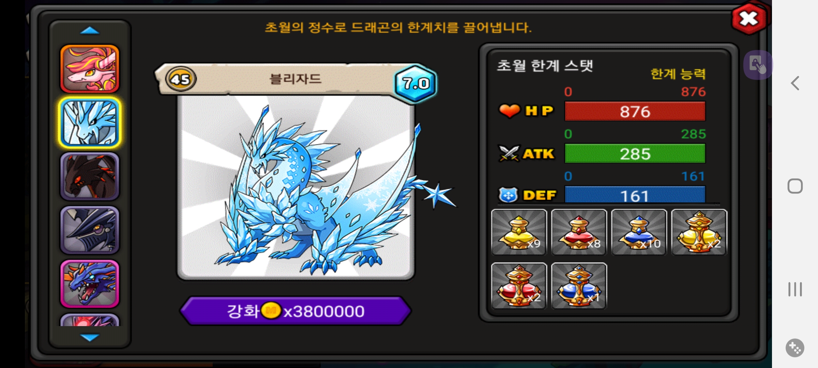Tap the hexagon 7.0 grade badge
Viewport: 818px width, 368px height.
tap(415, 83)
